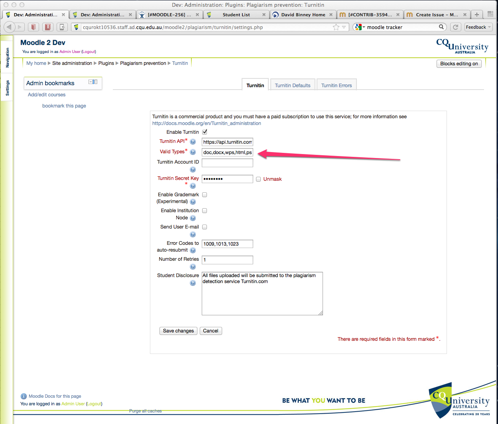This screenshot has width=498, height=424.
Task: Switch to the Turnitin Defaults tab
Action: click(x=293, y=85)
